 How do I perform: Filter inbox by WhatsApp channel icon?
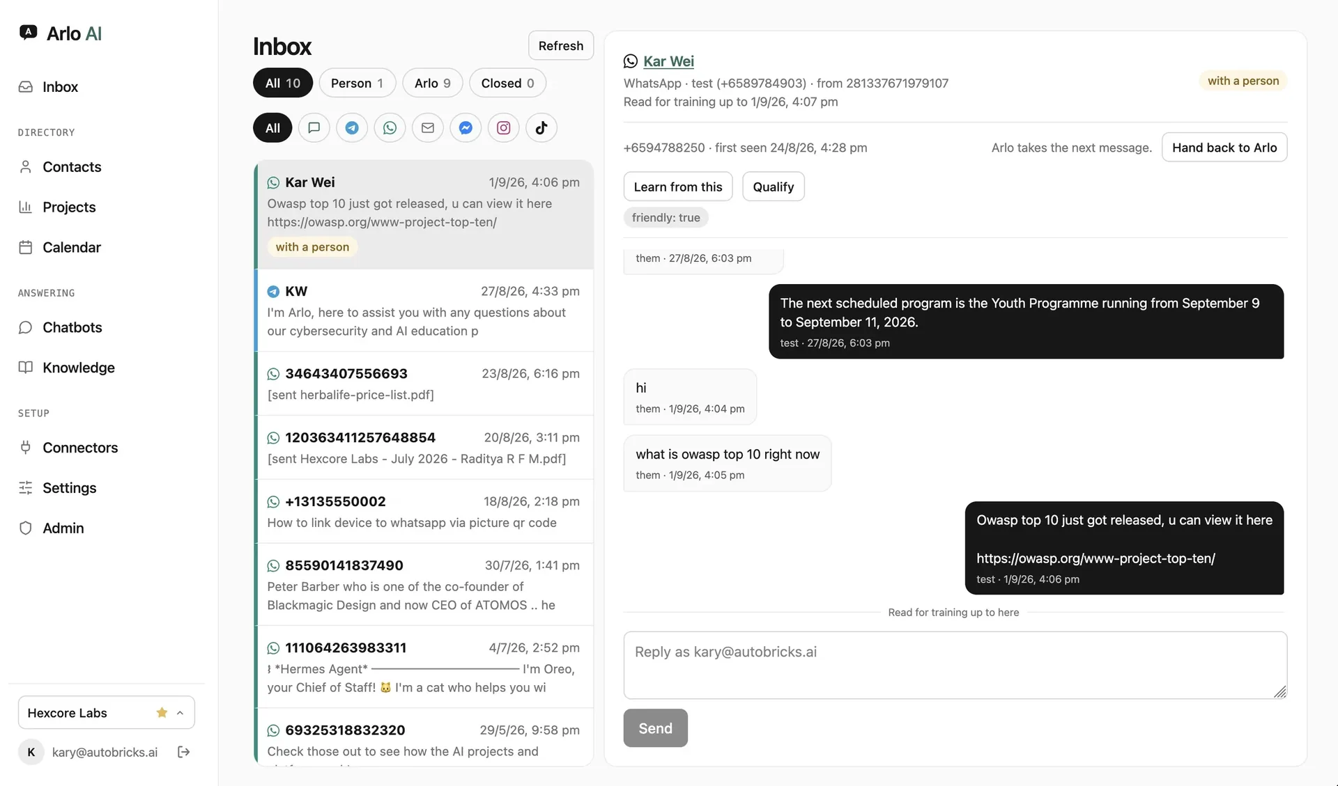point(390,128)
